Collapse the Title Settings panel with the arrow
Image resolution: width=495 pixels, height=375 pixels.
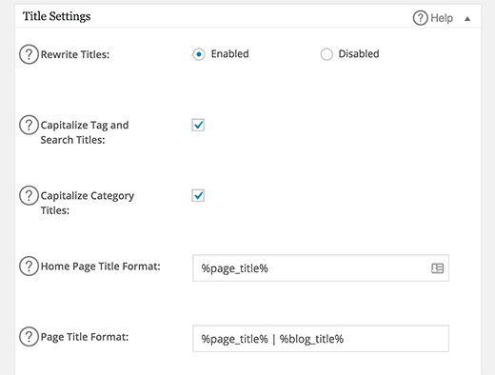pos(467,19)
